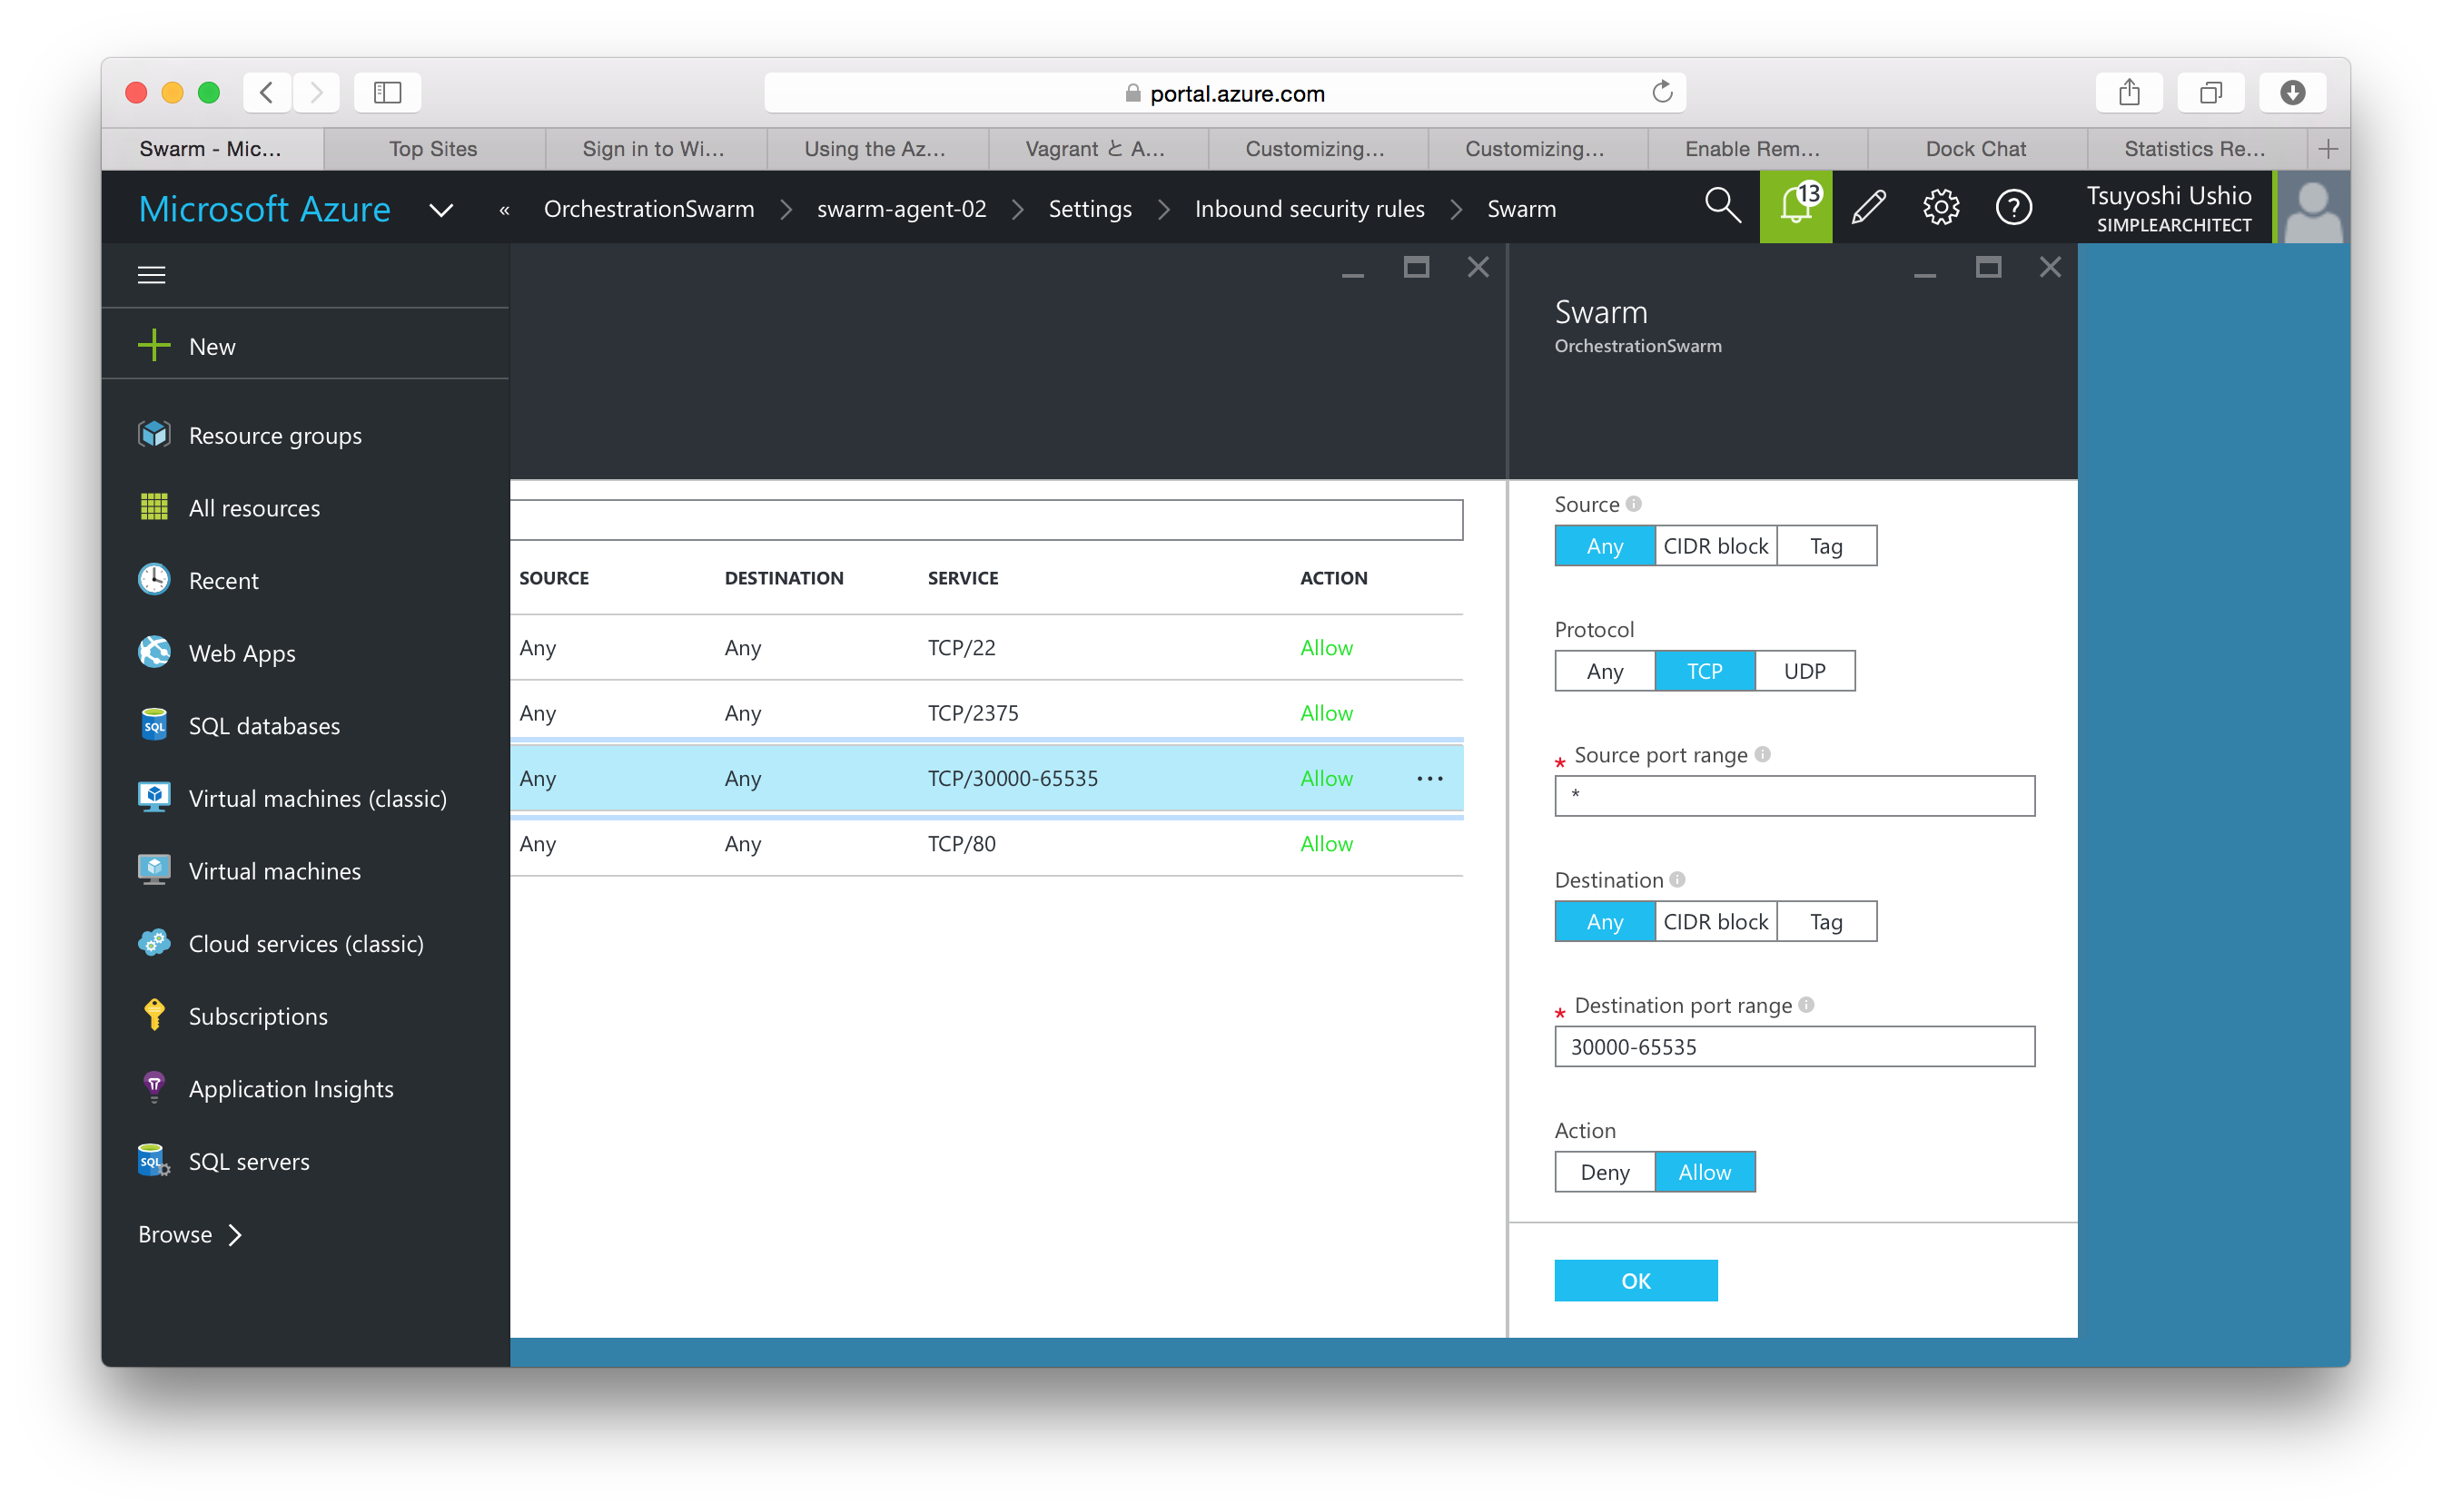Open Application Insights bulb icon
This screenshot has width=2452, height=1512.
[x=154, y=1088]
